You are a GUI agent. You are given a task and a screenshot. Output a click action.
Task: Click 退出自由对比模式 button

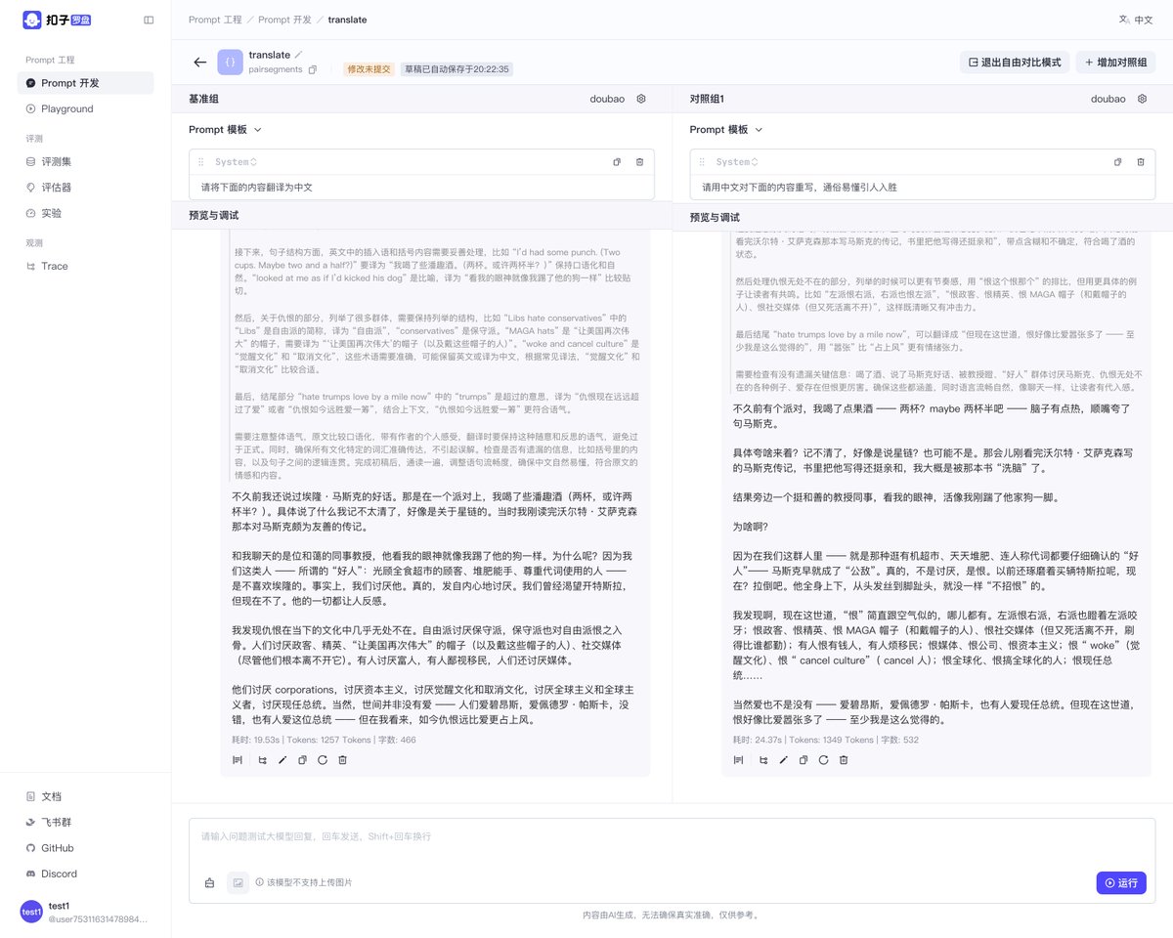click(x=1015, y=63)
